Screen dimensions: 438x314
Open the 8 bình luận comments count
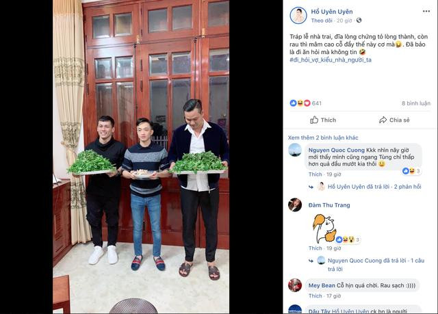coord(416,103)
